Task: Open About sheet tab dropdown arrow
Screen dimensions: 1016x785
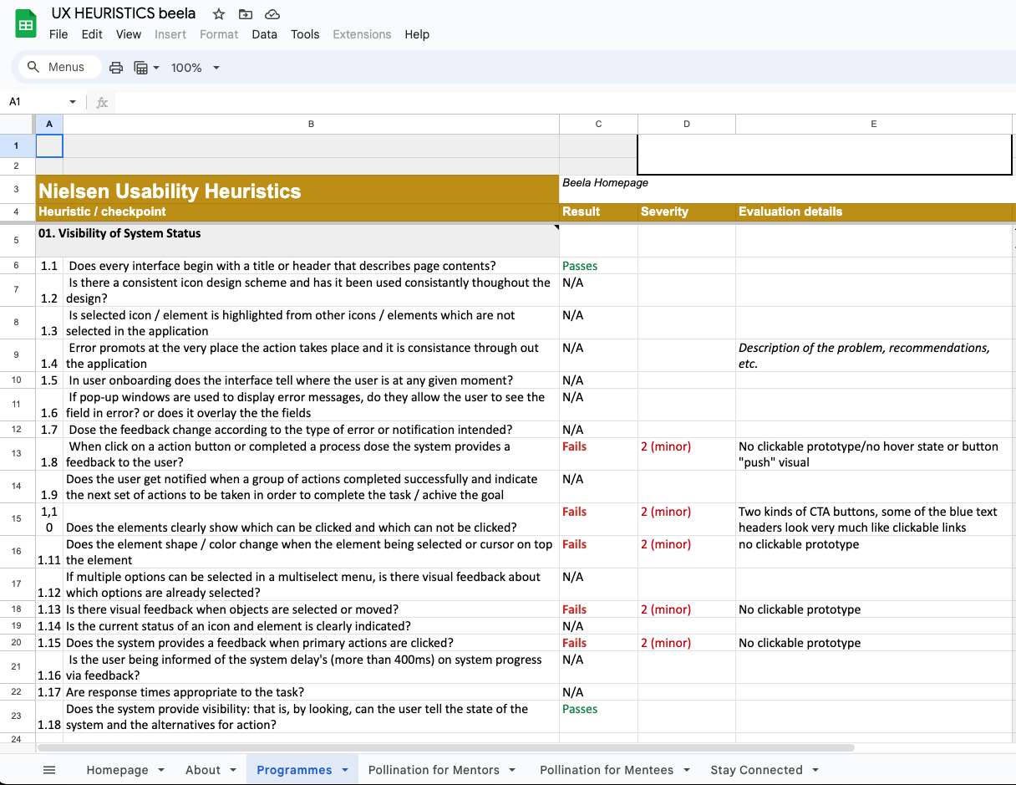Action: [233, 770]
